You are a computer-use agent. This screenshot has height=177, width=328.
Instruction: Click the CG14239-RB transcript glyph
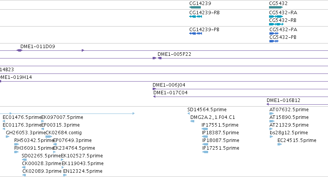click(x=195, y=17)
